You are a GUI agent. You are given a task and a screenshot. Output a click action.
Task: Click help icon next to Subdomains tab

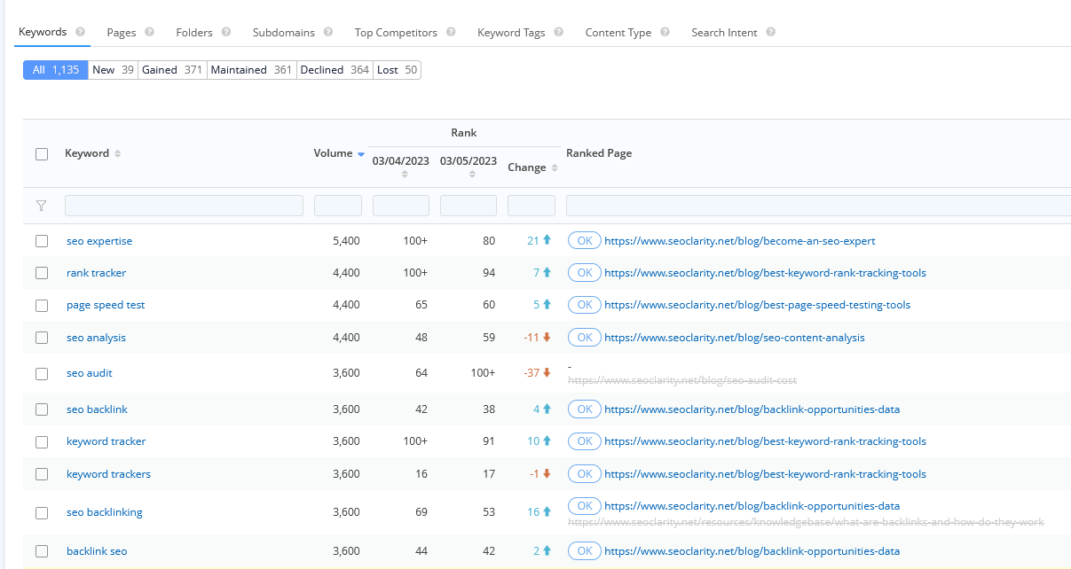coord(328,32)
